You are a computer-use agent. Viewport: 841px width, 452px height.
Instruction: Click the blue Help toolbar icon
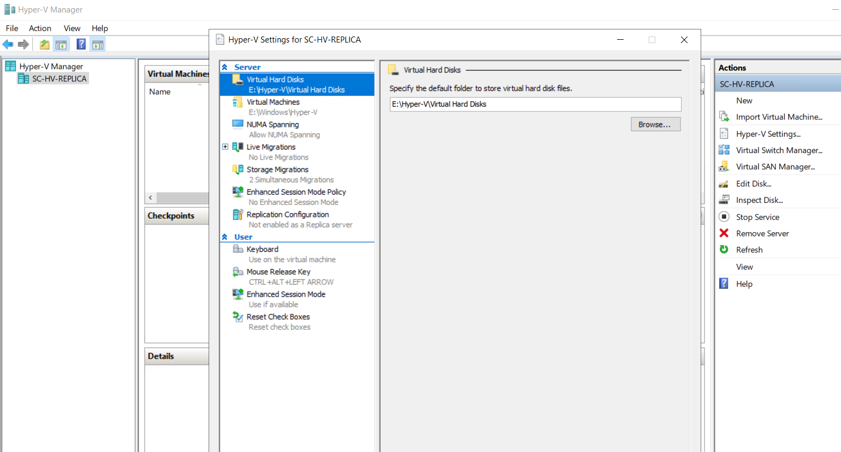point(81,45)
